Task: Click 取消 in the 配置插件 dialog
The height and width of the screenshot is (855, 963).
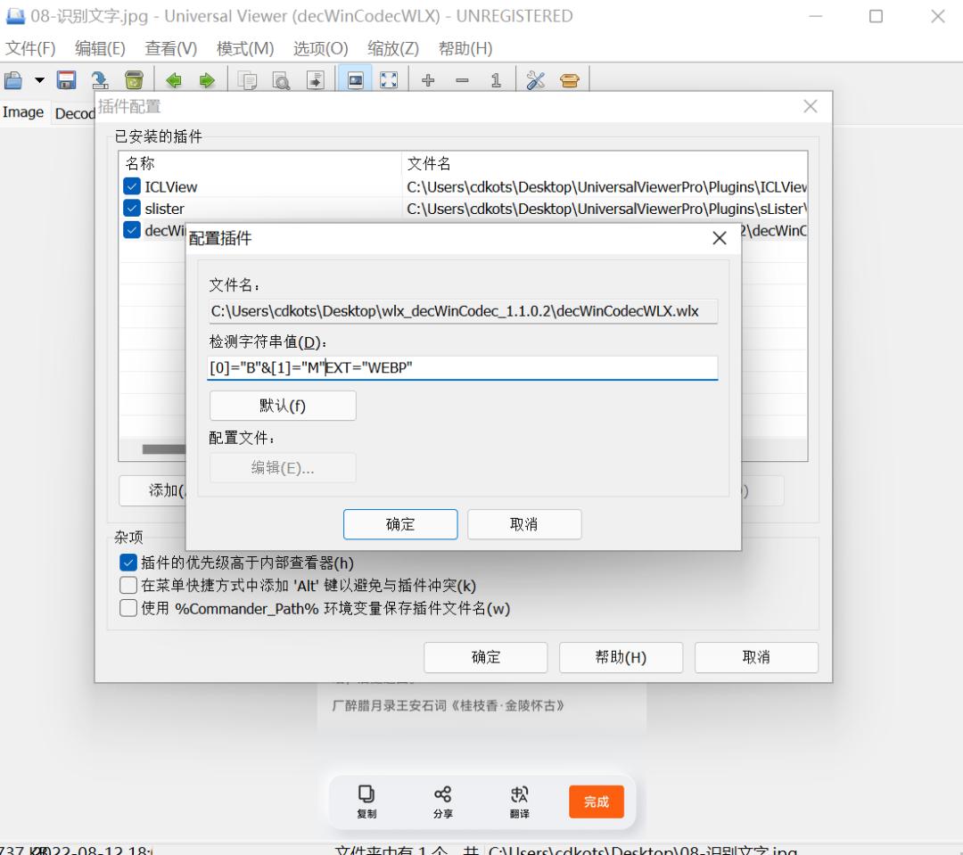Action: pos(524,524)
